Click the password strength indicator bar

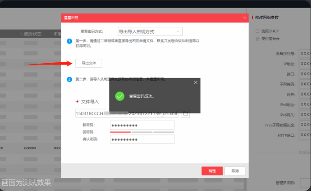(x=142, y=132)
